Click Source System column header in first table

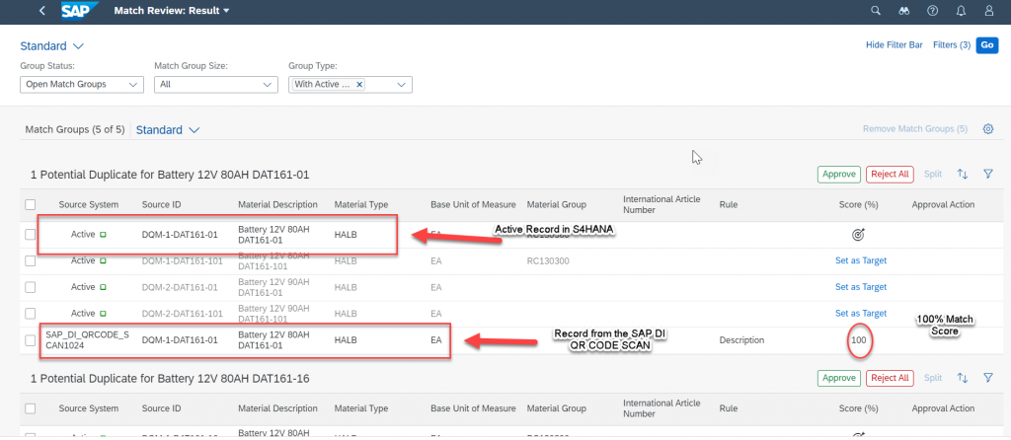click(x=88, y=205)
